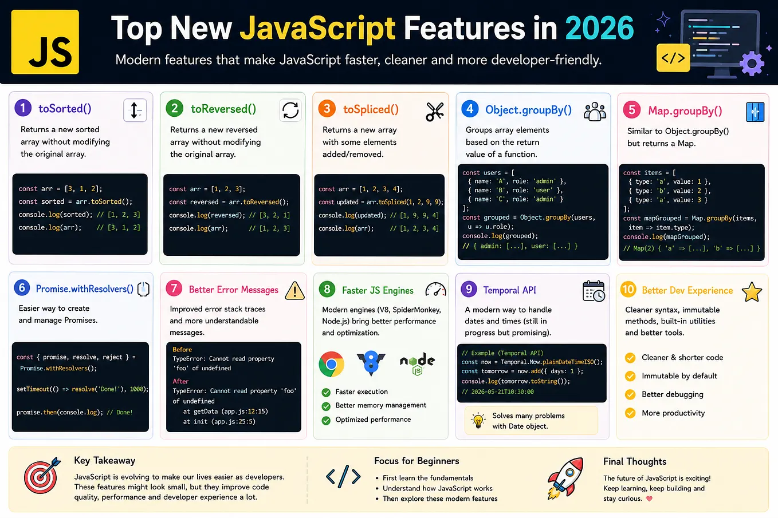Click the brackets icon beside Promise.withResolvers()
The height and width of the screenshot is (518, 778).
(x=144, y=289)
